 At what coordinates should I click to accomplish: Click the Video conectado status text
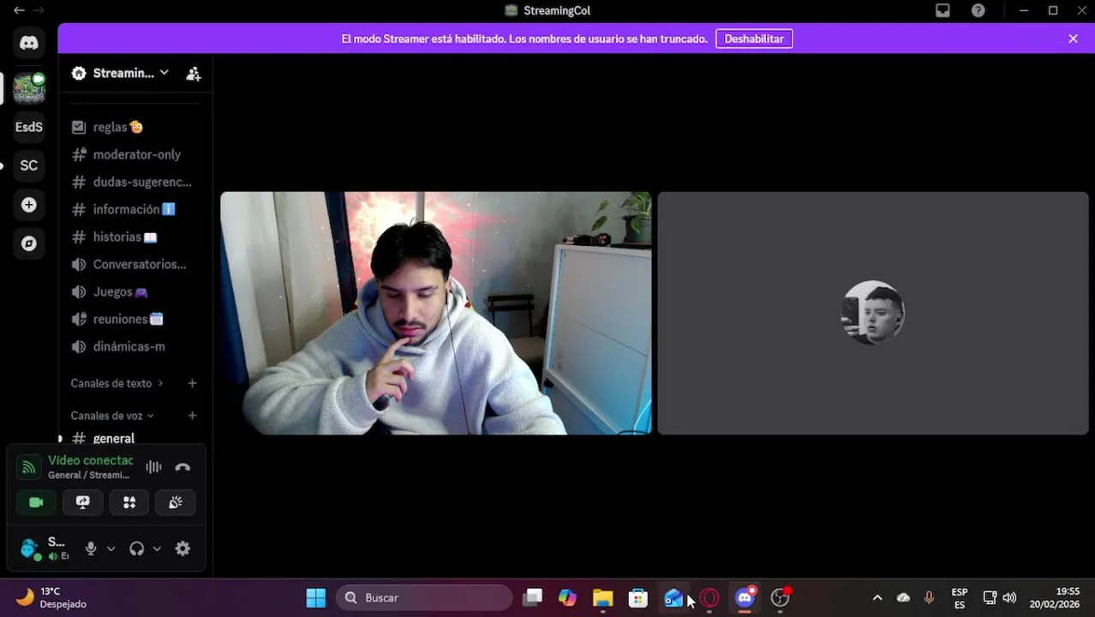pos(90,460)
